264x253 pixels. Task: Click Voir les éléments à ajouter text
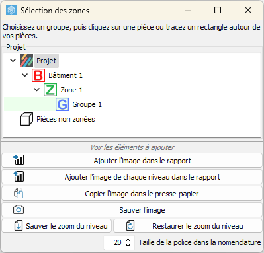(x=132, y=147)
